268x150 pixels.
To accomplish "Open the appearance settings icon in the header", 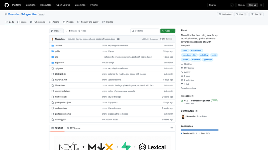I will point(261,5).
